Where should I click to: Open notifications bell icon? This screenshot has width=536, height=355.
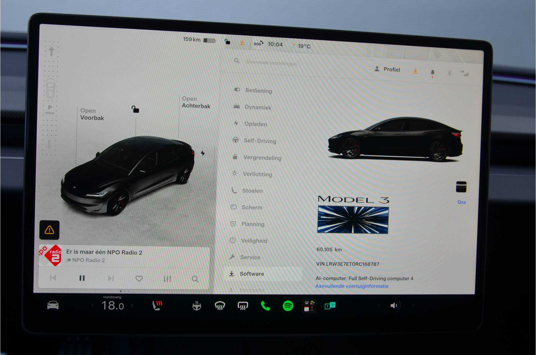pos(433,73)
